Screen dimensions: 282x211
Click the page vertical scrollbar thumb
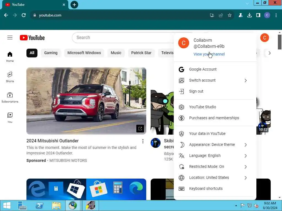click(x=280, y=42)
